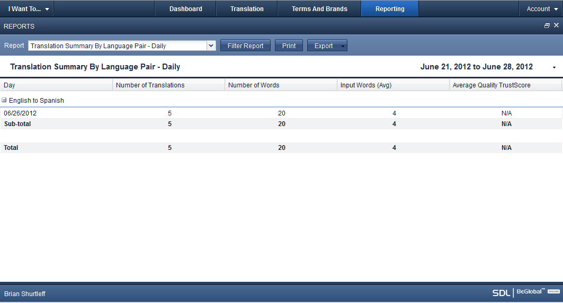
Task: Restore the Reports panel window icon
Action: 547,25
